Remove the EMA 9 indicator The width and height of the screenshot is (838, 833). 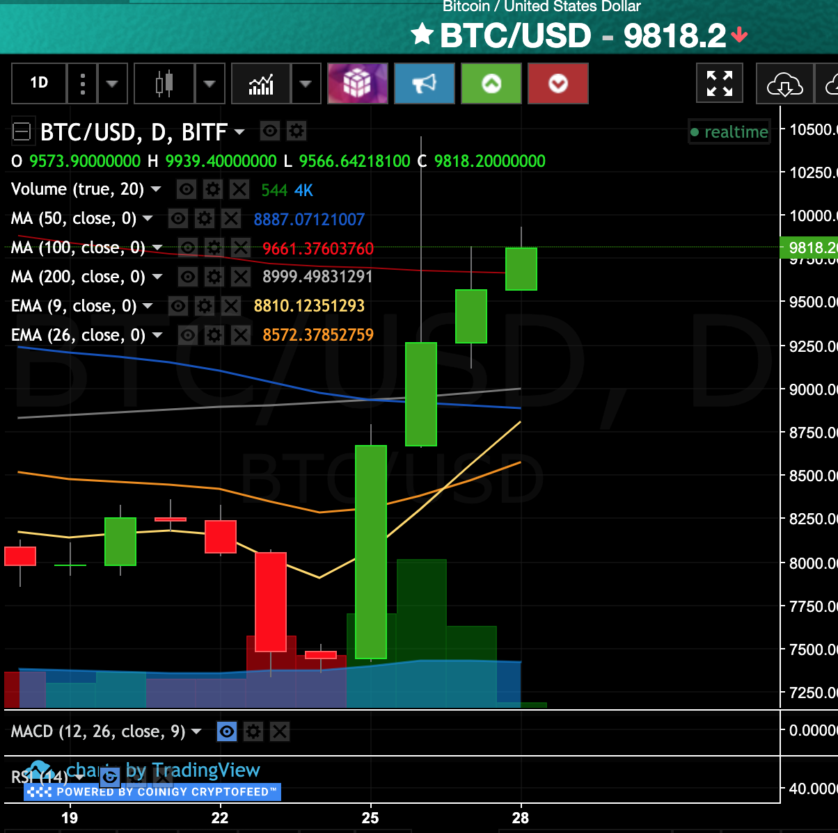click(231, 306)
